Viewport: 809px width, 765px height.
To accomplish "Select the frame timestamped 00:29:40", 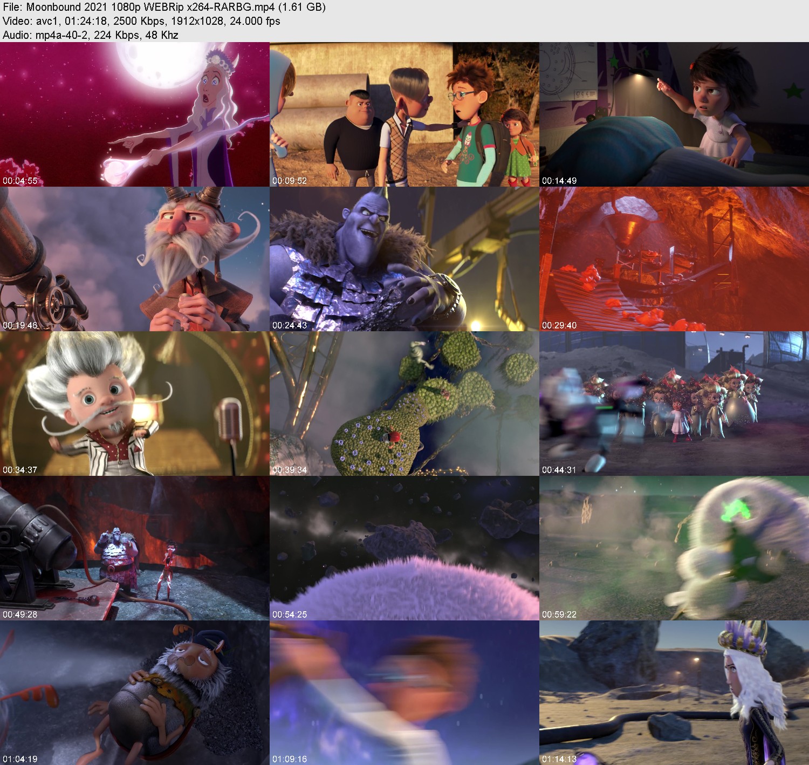I will [x=674, y=259].
